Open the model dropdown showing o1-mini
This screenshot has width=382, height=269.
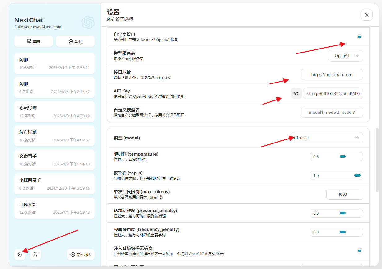[x=326, y=138]
